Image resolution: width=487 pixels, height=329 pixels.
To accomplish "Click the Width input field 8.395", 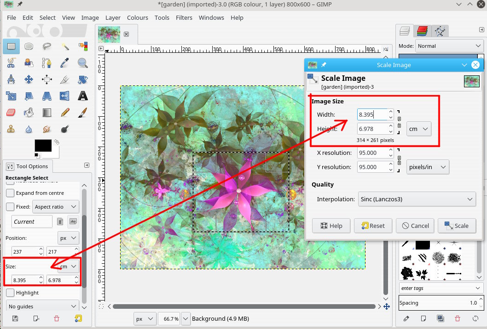I will point(372,114).
